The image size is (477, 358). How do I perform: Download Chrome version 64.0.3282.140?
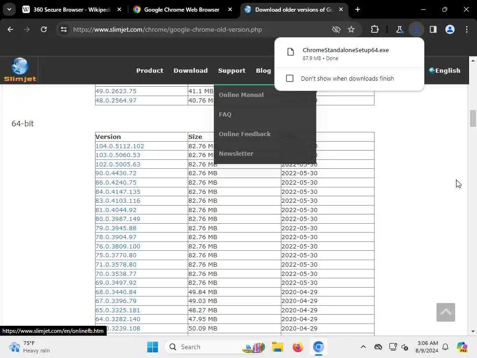point(118,319)
